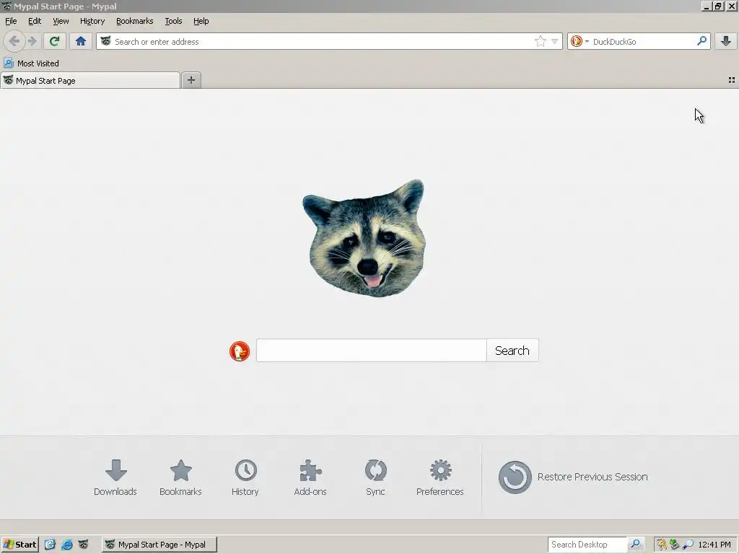The height and width of the screenshot is (554, 739).
Task: Click the magnifier in the DuckDuckGo search box
Action: [x=701, y=41]
